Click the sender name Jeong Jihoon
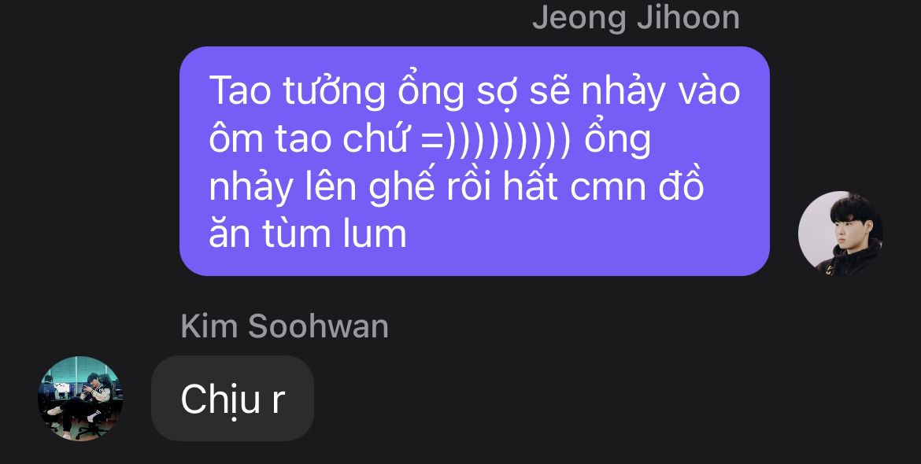 click(635, 17)
